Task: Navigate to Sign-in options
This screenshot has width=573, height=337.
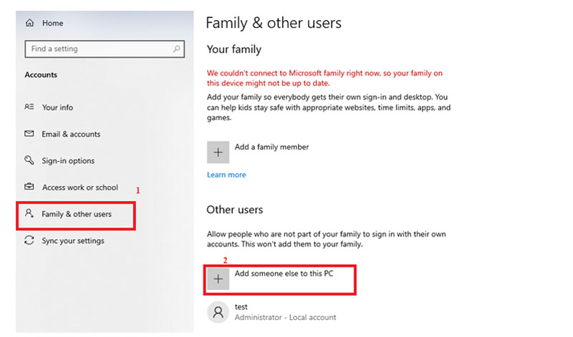Action: point(68,161)
